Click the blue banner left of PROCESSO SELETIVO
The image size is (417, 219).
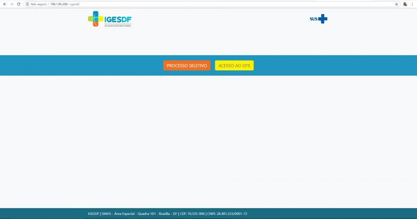point(78,66)
